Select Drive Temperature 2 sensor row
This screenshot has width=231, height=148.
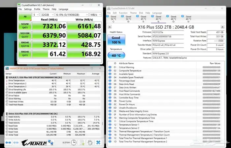[x=53, y=84]
